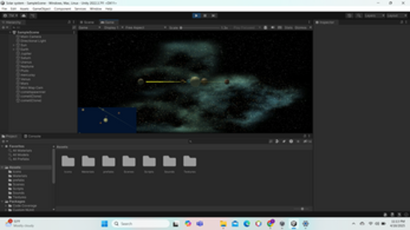410x230 pixels.
Task: Toggle Mute Audio in Game view
Action: [272, 28]
